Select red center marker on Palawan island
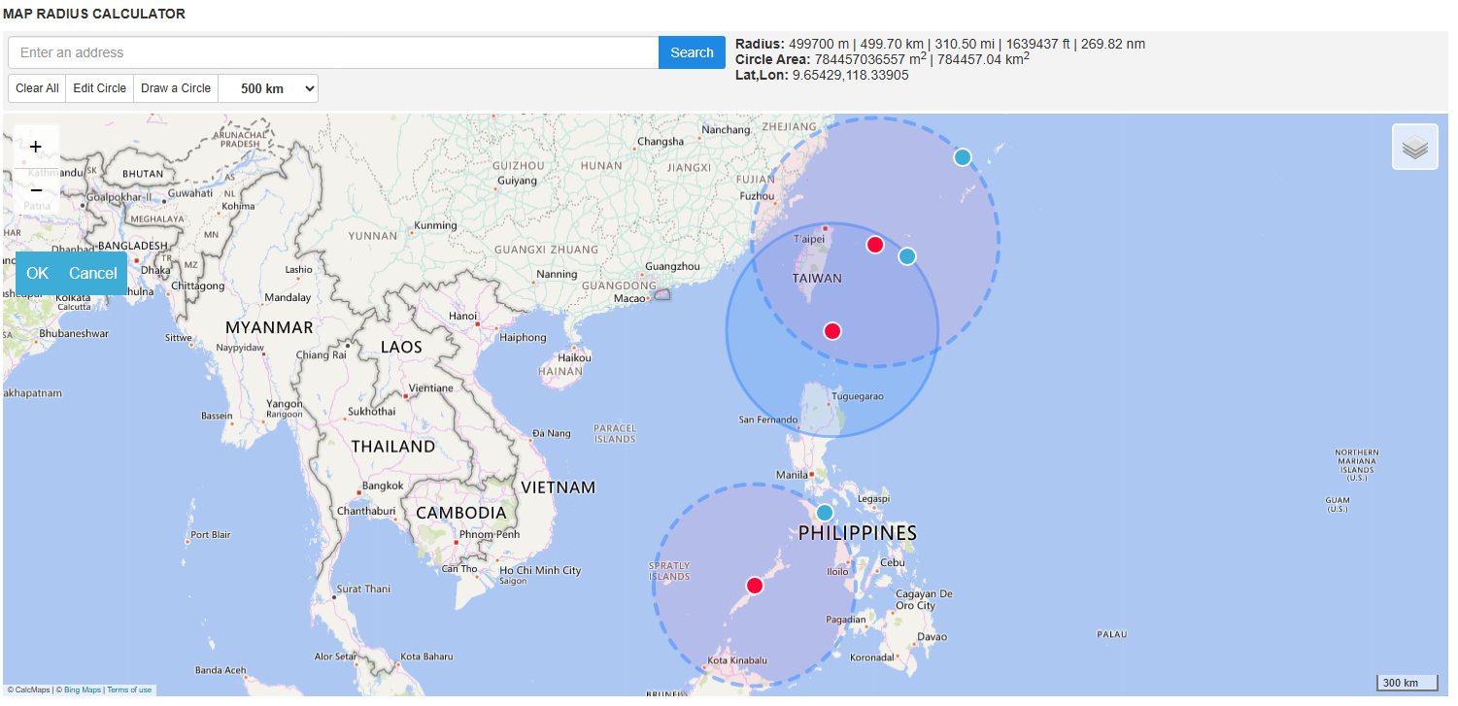The height and width of the screenshot is (706, 1458). pos(755,586)
